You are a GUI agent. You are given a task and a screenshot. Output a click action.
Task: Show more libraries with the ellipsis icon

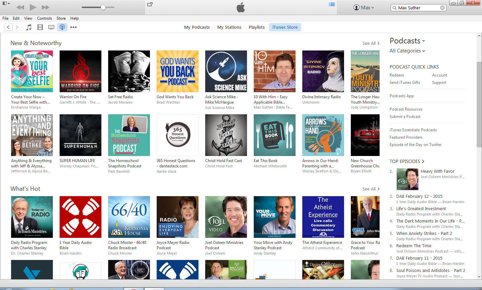pos(74,27)
